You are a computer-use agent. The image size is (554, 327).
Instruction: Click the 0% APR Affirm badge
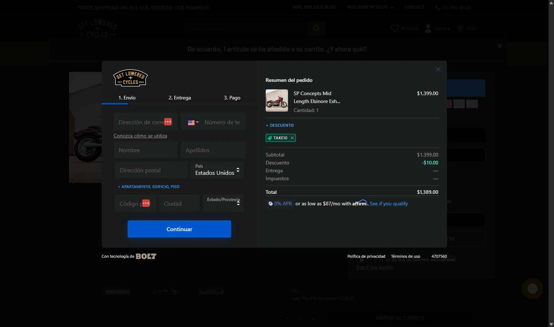click(280, 204)
